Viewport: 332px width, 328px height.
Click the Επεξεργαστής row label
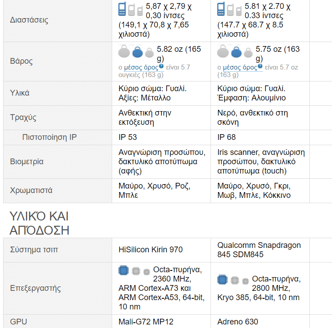(x=35, y=288)
